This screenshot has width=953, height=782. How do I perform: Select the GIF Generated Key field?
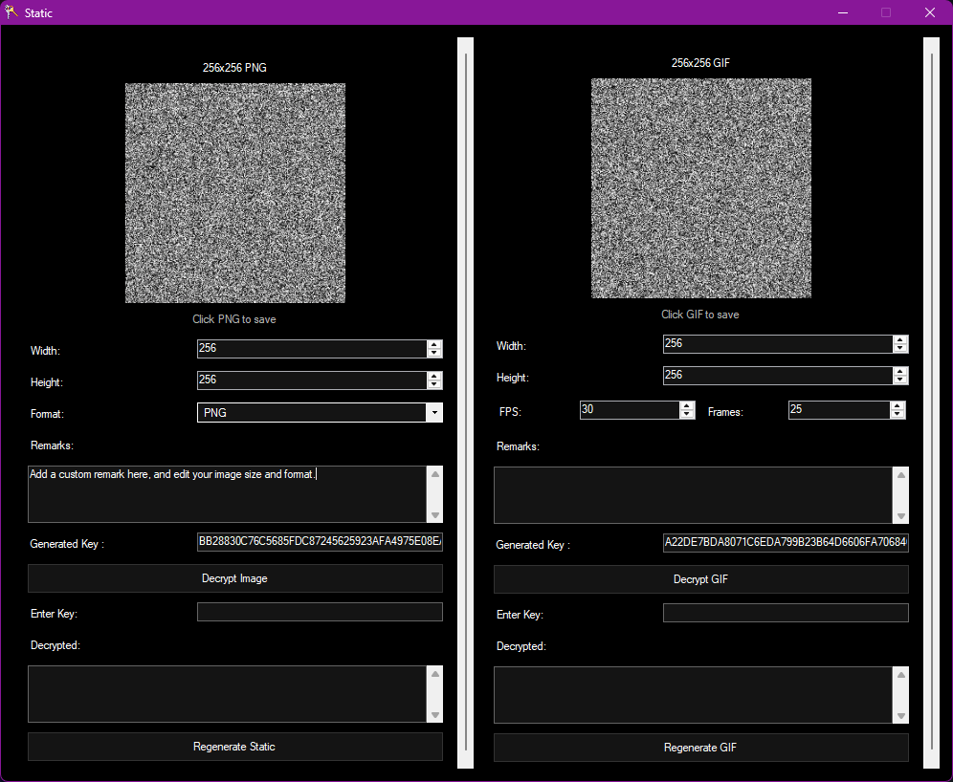coord(786,543)
